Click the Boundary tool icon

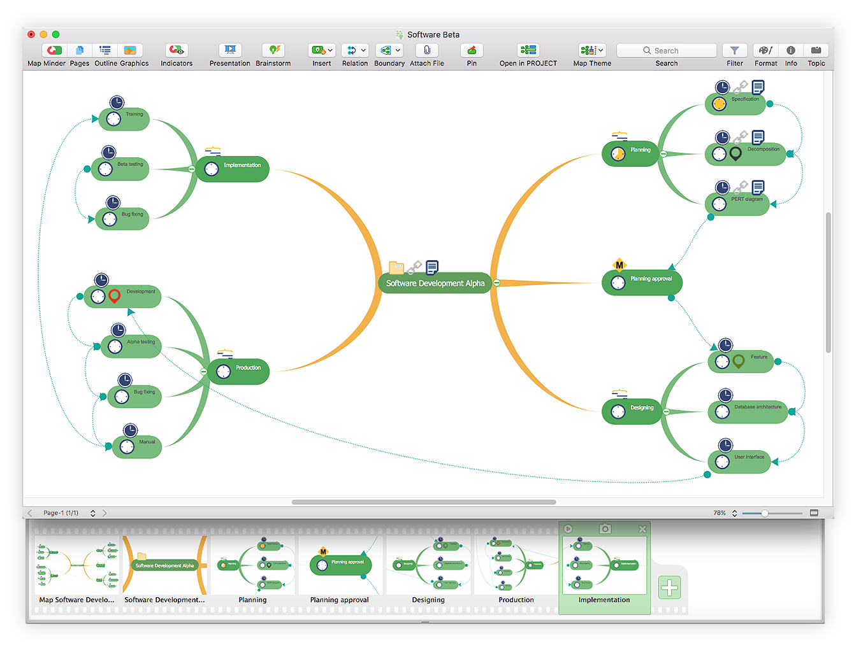pos(386,50)
